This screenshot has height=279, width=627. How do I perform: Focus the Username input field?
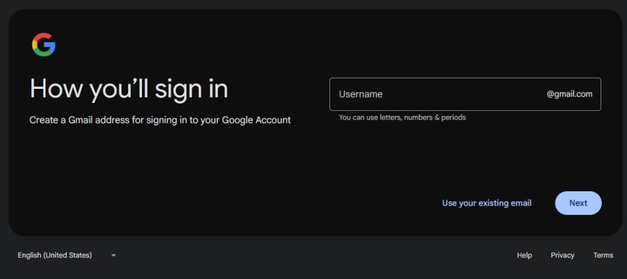(x=465, y=94)
